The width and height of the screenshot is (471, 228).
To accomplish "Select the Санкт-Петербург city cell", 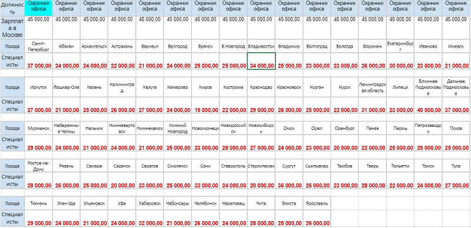I will coord(38,46).
